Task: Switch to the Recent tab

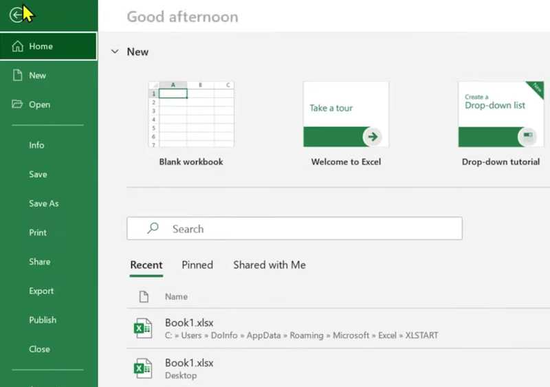Action: click(146, 265)
